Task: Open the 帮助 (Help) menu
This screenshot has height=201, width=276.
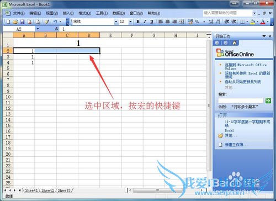Action: [154, 13]
